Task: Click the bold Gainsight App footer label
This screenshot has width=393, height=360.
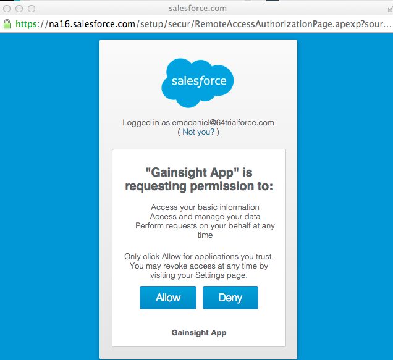Action: [x=199, y=333]
